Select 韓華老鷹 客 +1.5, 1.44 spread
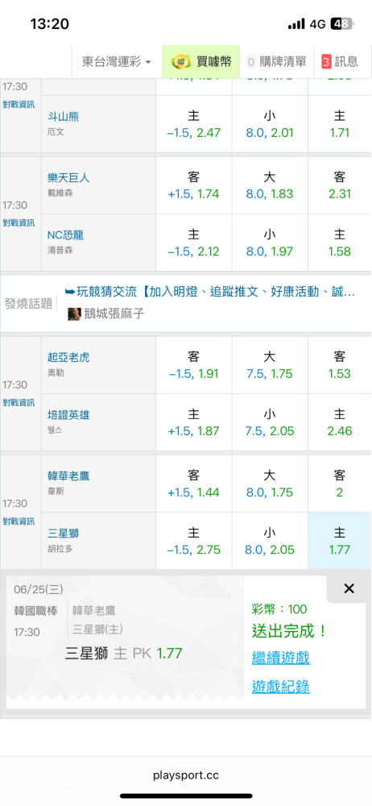Image resolution: width=372 pixels, height=806 pixels. pos(194,484)
